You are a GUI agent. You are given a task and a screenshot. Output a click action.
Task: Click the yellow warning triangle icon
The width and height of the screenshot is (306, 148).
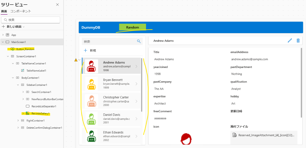pos(76,60)
